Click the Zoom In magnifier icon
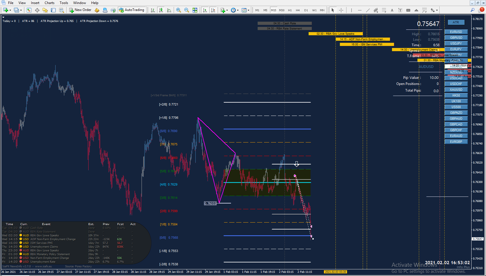486x276 pixels. tap(179, 10)
